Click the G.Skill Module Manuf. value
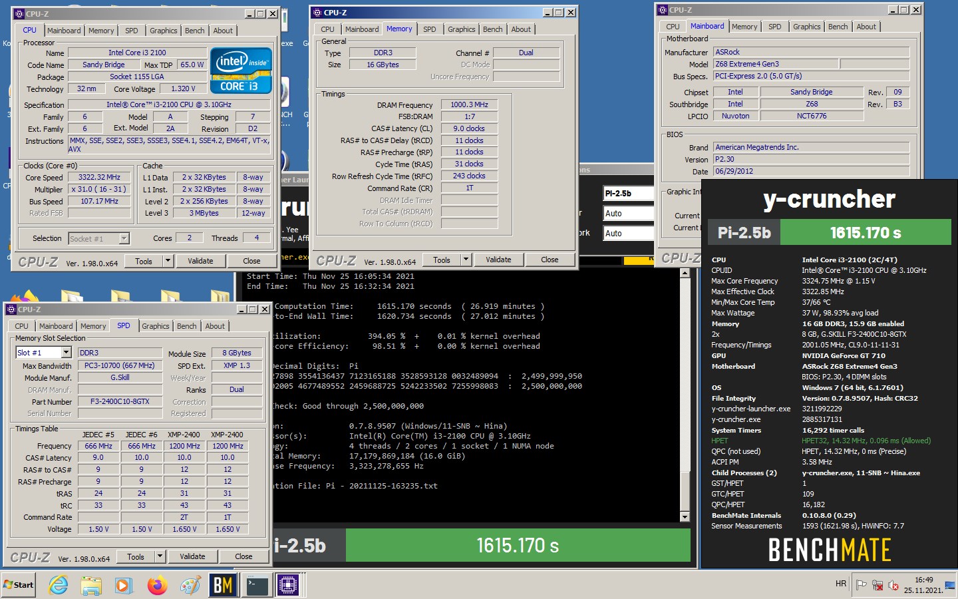 [120, 377]
